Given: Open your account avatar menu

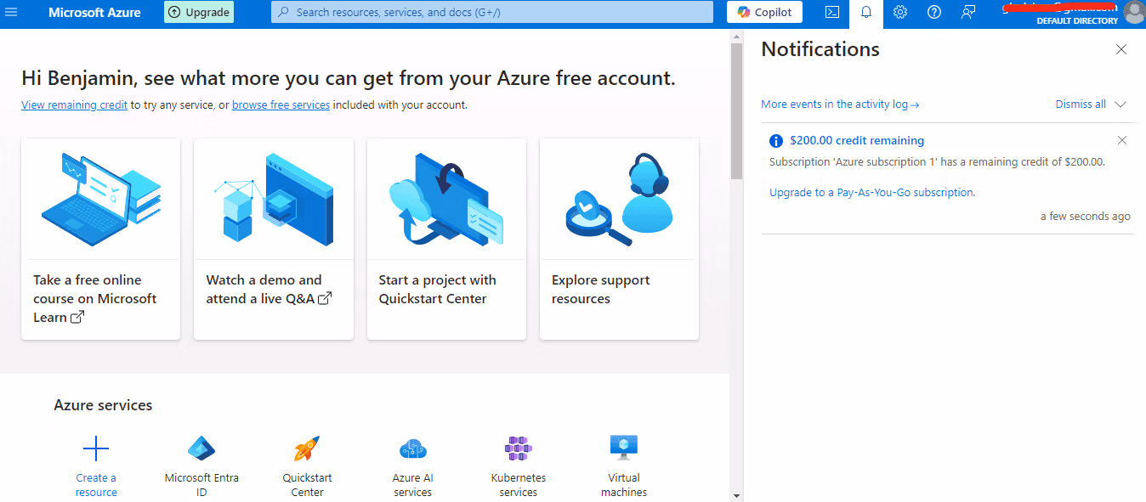Looking at the screenshot, I should [x=1134, y=12].
